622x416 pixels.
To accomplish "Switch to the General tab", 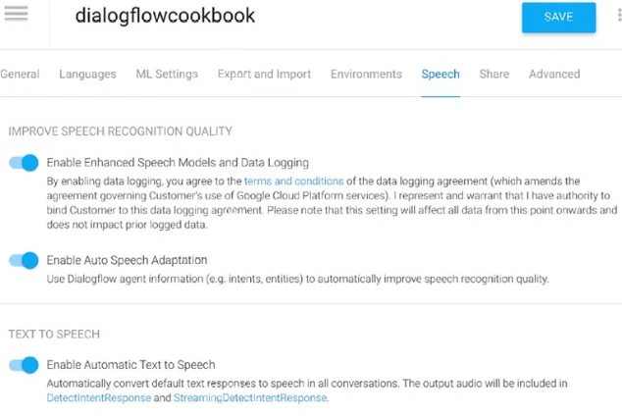I will click(x=20, y=75).
